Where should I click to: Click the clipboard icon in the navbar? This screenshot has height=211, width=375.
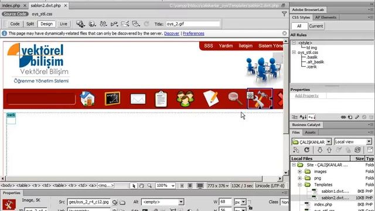[161, 99]
